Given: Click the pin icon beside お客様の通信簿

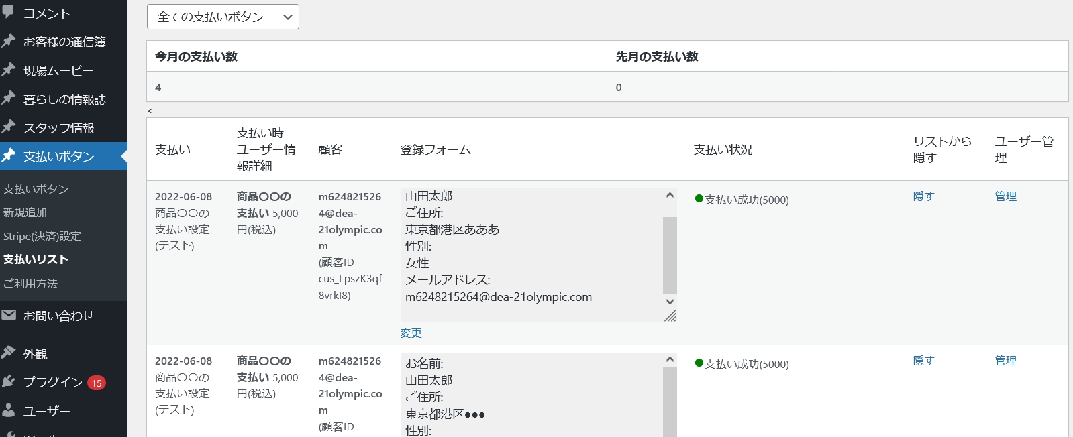Looking at the screenshot, I should [9, 41].
